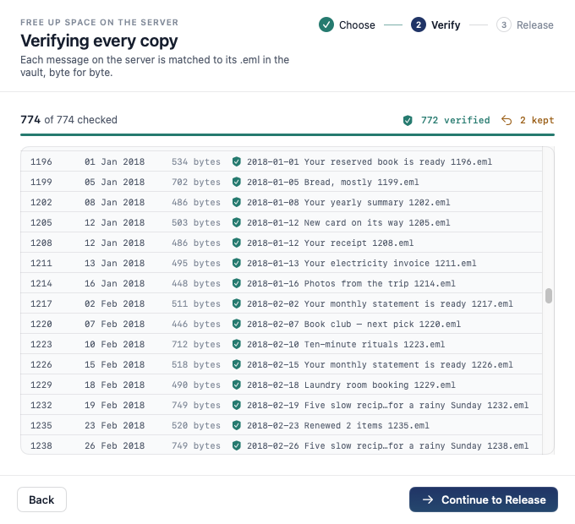Click the verified shield in row 1199
Screen dimensions: 575x524
237,182
